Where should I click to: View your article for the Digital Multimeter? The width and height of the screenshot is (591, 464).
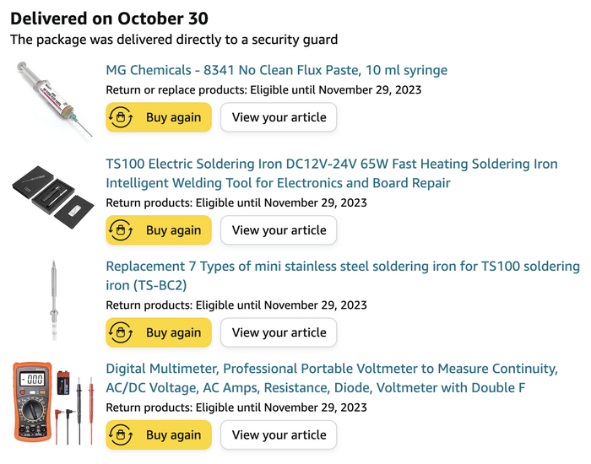pos(279,435)
